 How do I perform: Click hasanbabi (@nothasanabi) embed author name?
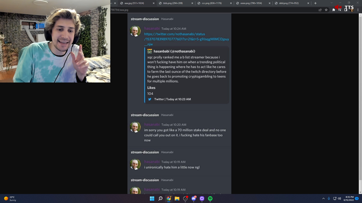pyautogui.click(x=174, y=51)
